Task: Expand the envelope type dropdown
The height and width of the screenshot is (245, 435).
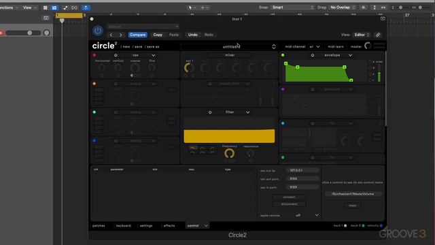Action: point(351,55)
